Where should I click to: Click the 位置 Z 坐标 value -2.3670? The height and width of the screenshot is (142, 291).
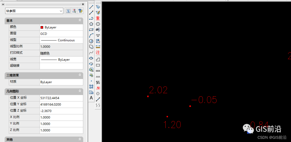61,111
